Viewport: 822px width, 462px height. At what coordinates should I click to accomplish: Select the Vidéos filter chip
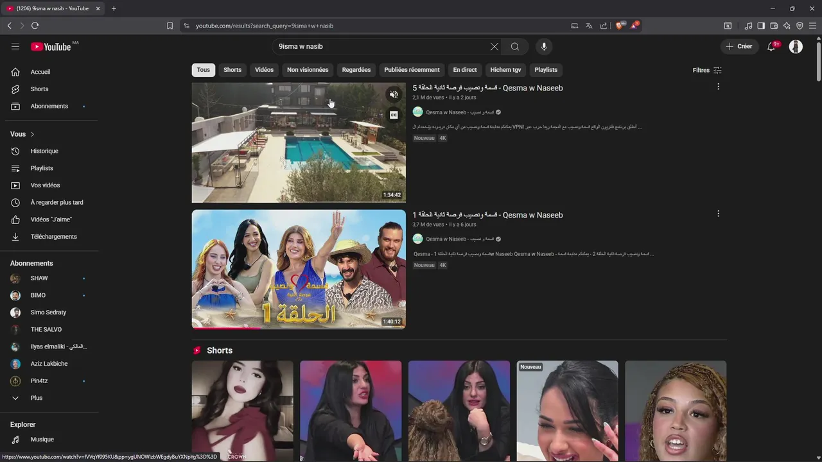tap(264, 70)
